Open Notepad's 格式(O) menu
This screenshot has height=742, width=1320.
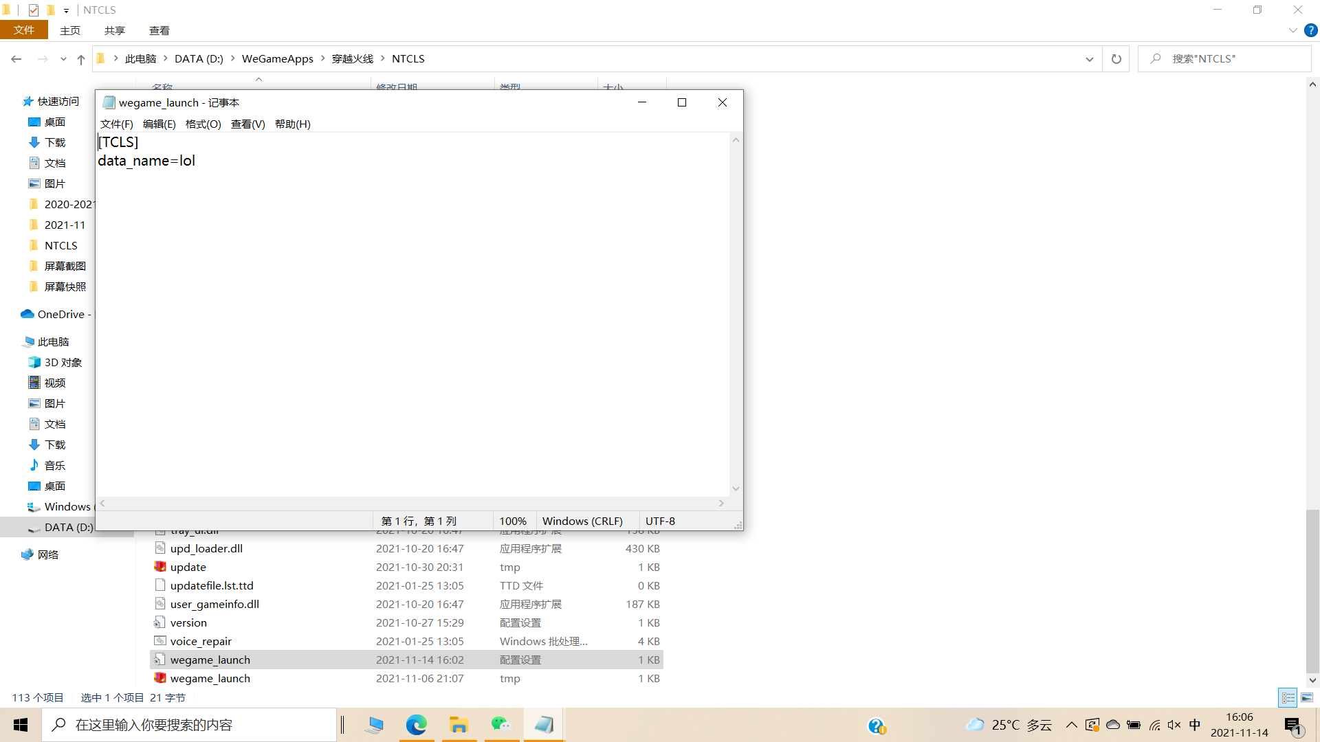[203, 124]
